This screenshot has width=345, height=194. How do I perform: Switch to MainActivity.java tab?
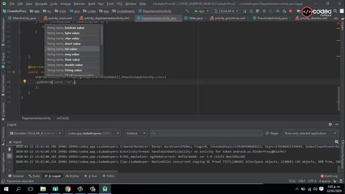pyautogui.click(x=22, y=18)
